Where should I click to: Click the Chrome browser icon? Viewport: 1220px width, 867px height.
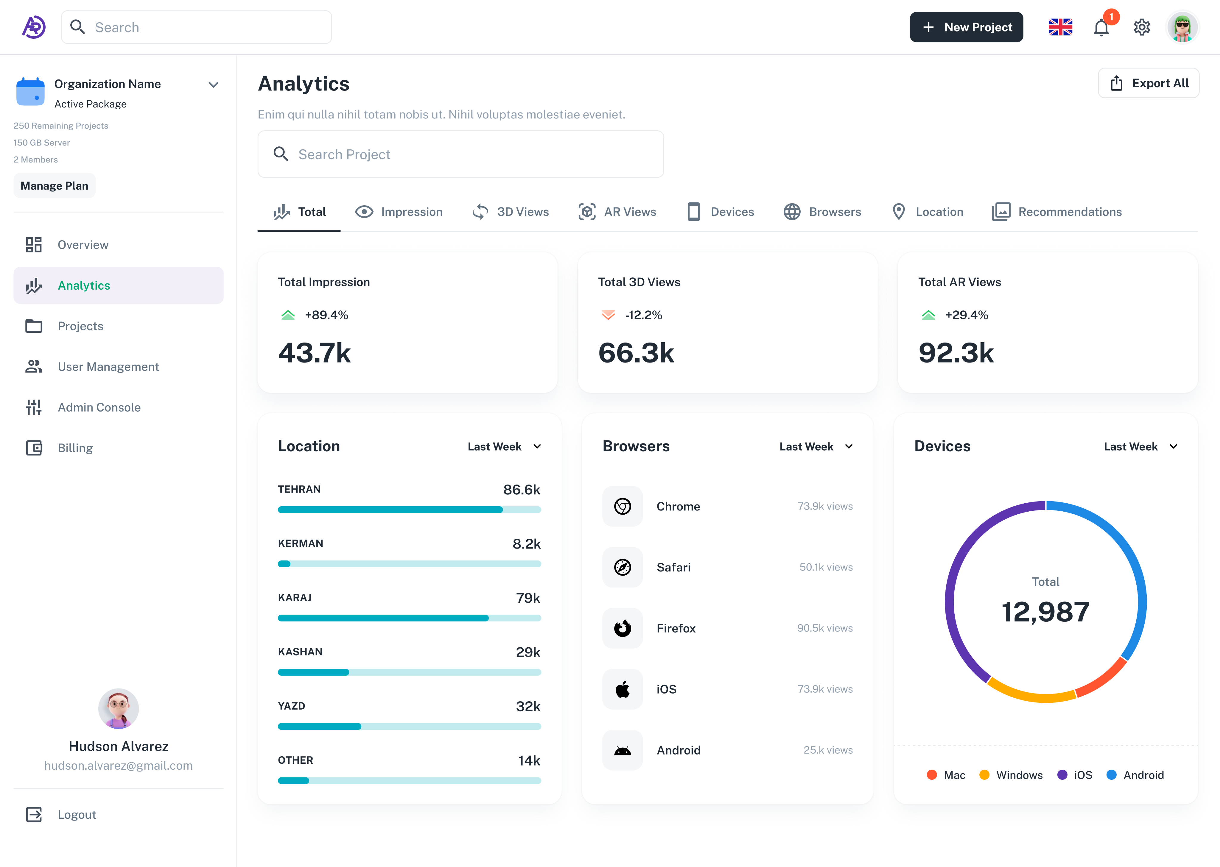point(622,506)
